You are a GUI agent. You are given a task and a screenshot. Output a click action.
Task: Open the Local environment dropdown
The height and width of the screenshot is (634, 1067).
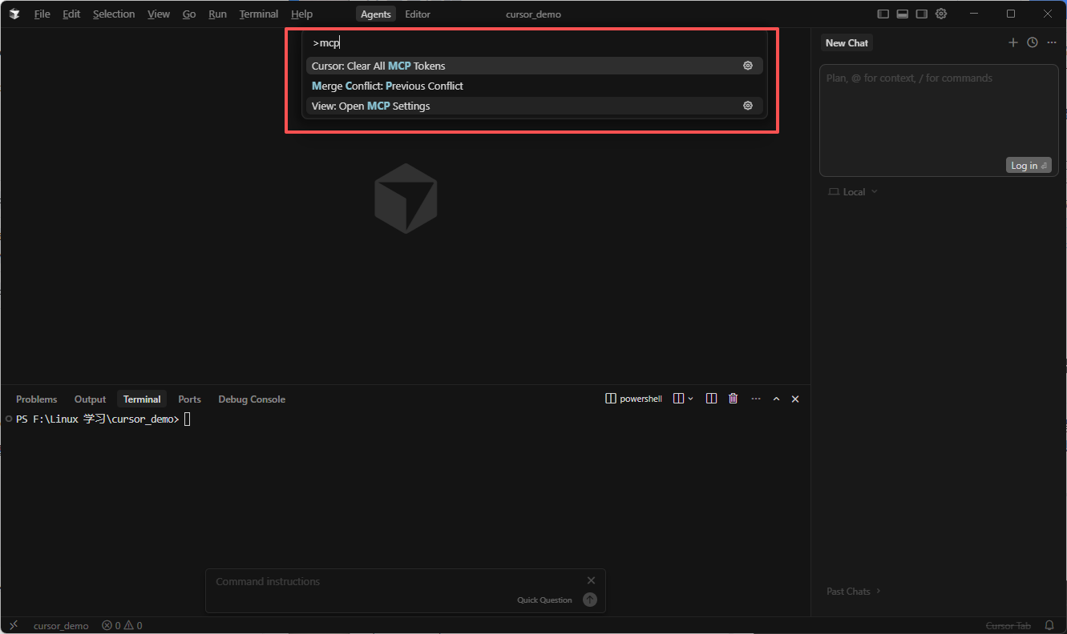[x=853, y=192]
